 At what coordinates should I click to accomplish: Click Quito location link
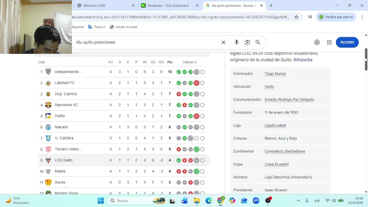click(269, 87)
